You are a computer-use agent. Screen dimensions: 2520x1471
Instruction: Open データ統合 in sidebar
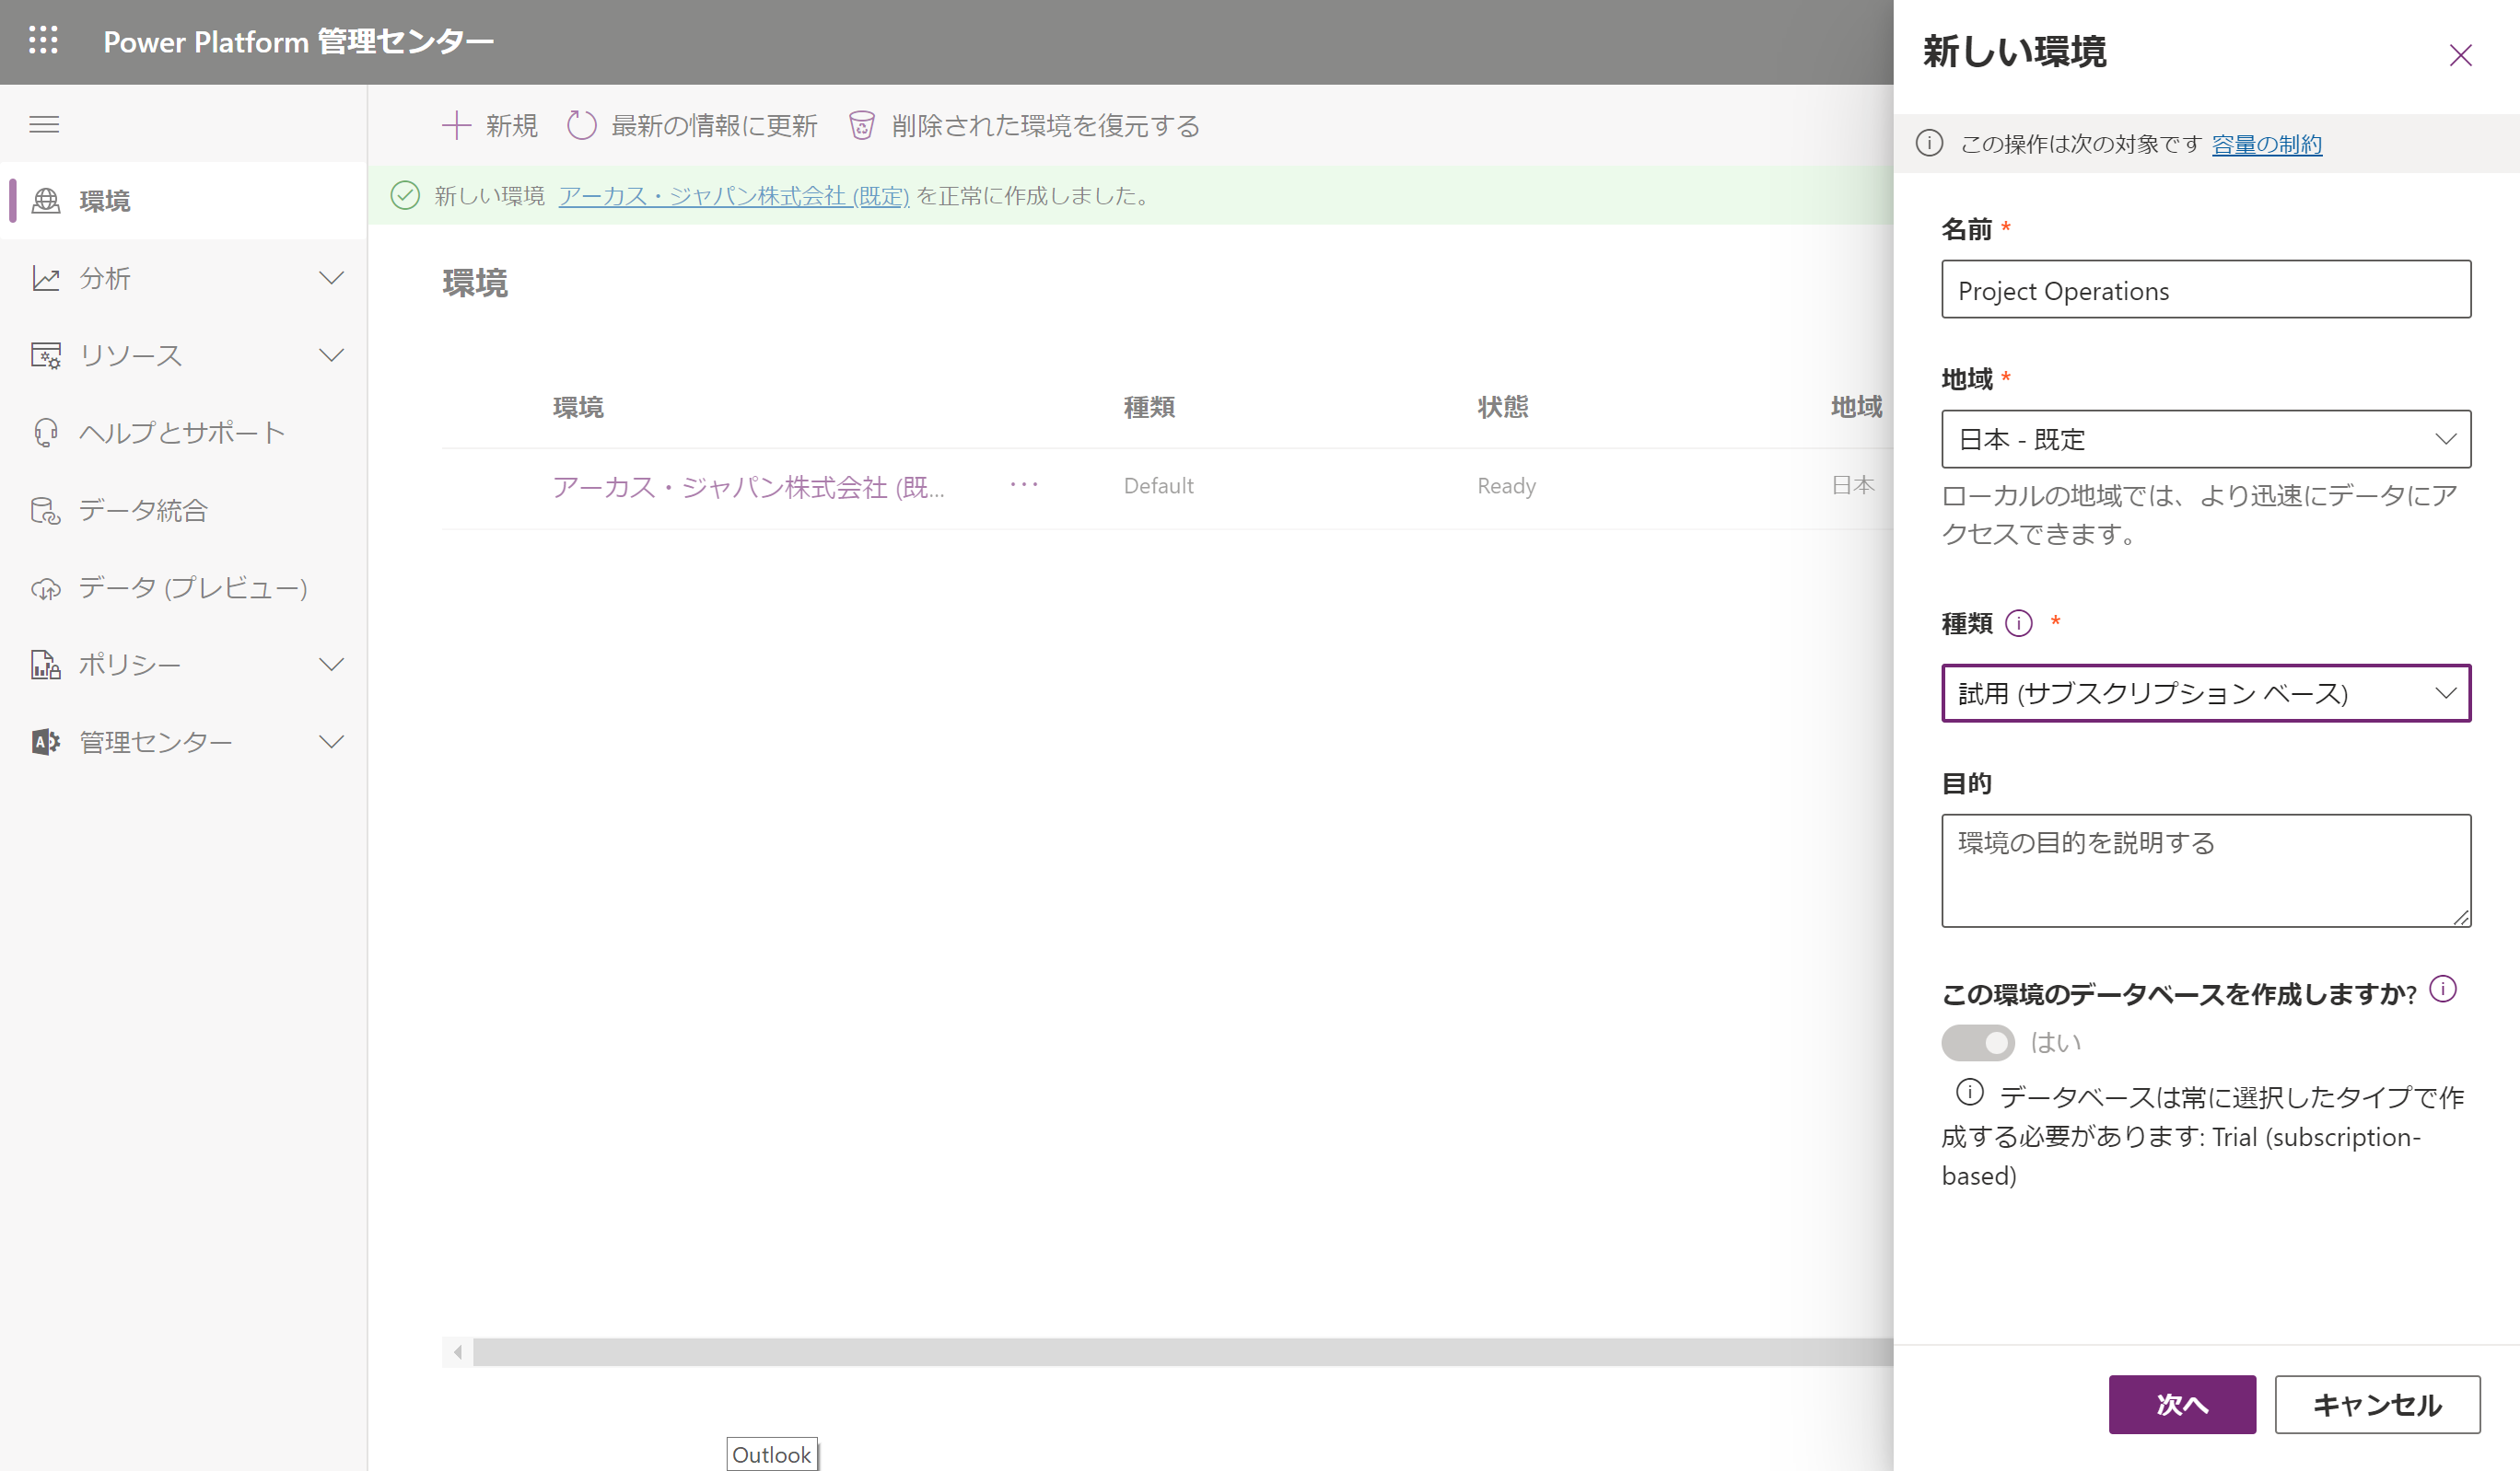click(184, 511)
